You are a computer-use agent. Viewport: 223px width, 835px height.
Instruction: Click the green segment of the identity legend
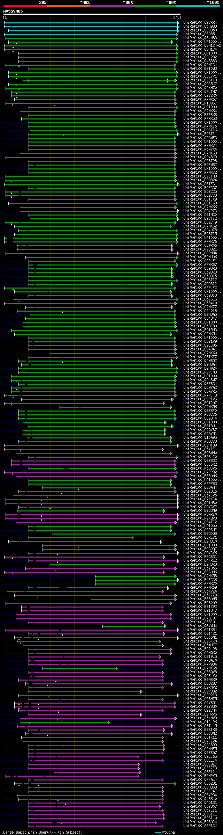point(155,6)
